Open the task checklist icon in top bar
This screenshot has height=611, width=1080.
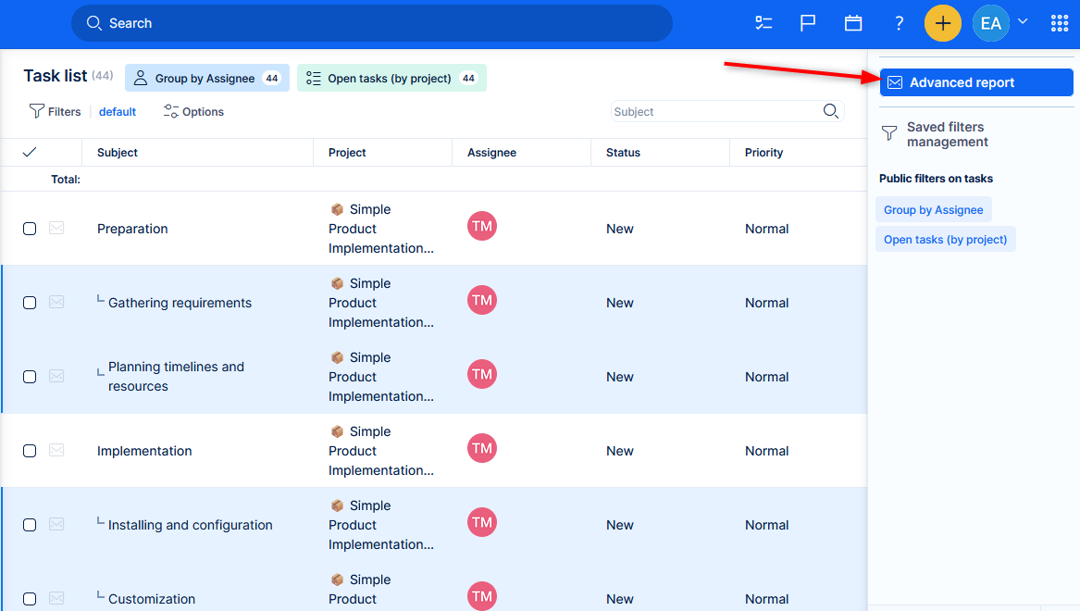point(763,23)
